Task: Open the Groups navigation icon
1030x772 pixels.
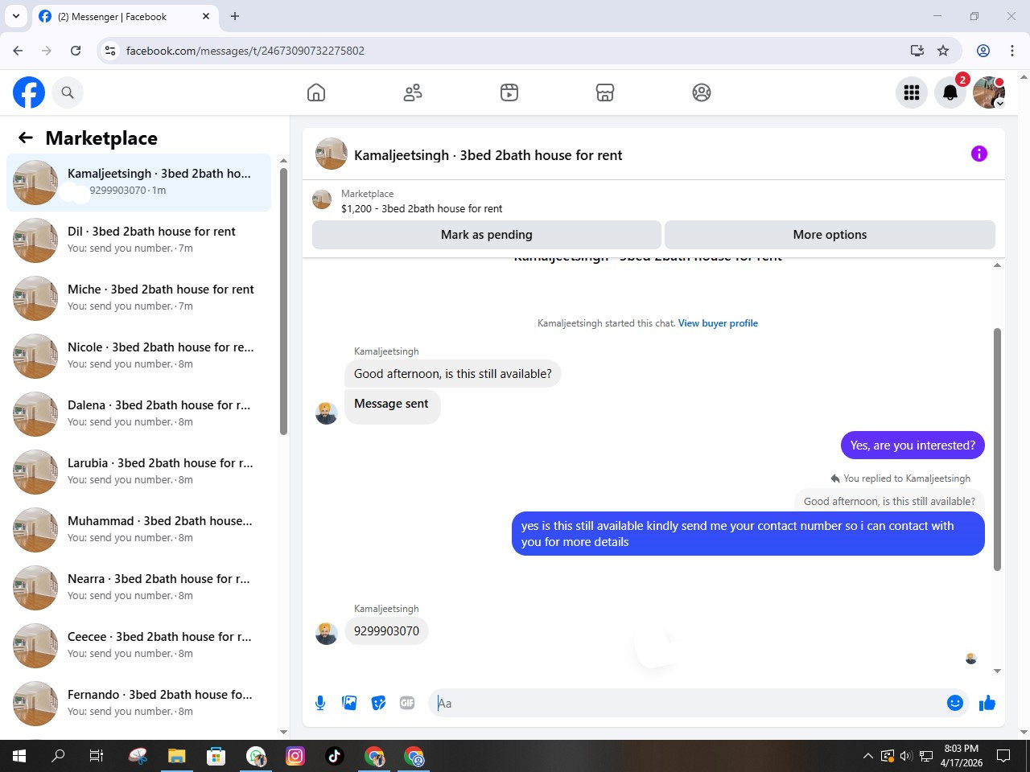Action: 702,92
